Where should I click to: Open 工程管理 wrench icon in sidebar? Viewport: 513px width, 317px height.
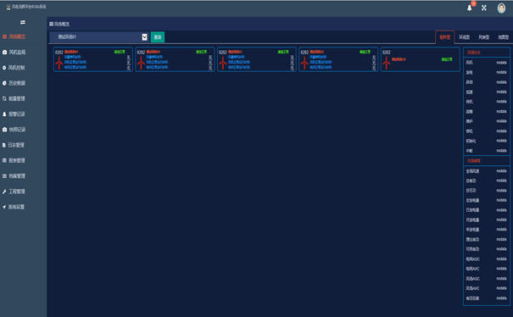pyautogui.click(x=4, y=192)
